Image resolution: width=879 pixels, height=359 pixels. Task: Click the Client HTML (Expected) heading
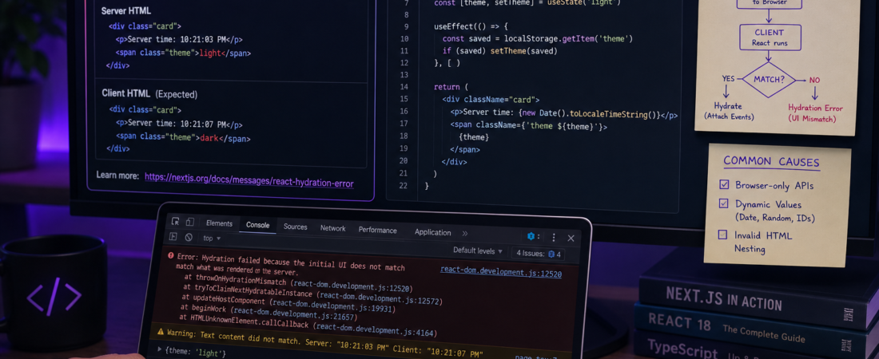click(x=149, y=93)
